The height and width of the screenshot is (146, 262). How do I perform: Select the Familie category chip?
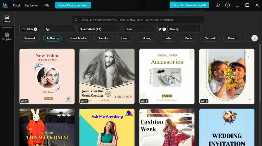click(103, 38)
